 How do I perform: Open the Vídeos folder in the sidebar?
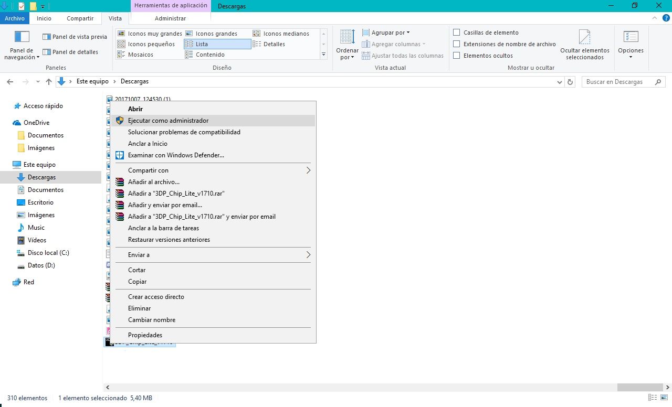(x=37, y=240)
